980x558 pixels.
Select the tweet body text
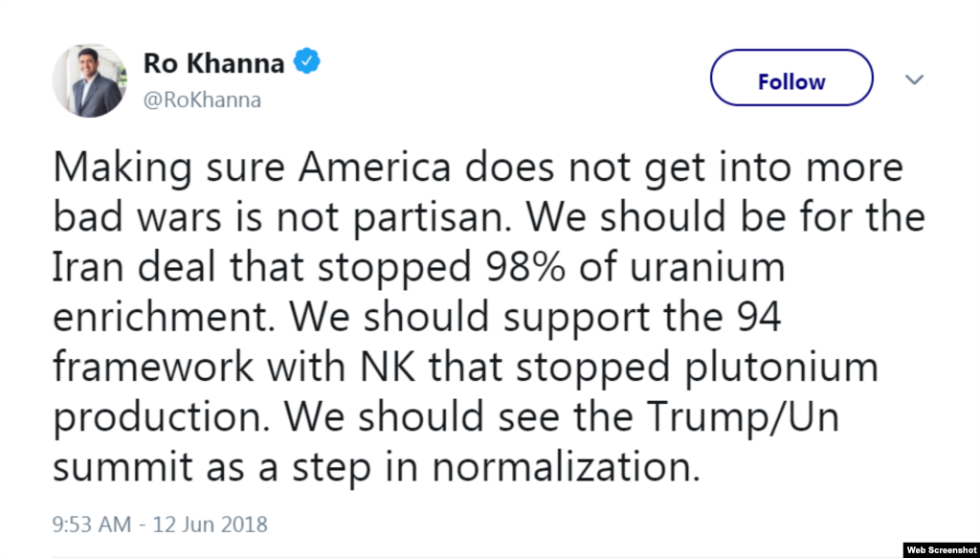point(479,316)
